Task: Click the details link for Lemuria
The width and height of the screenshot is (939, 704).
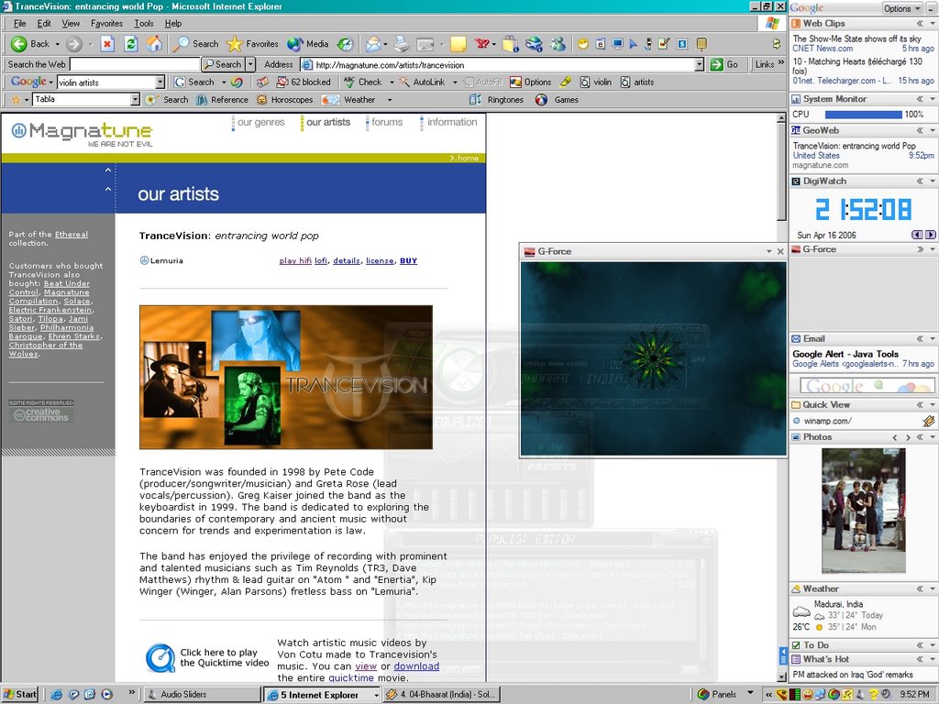Action: pyautogui.click(x=346, y=260)
